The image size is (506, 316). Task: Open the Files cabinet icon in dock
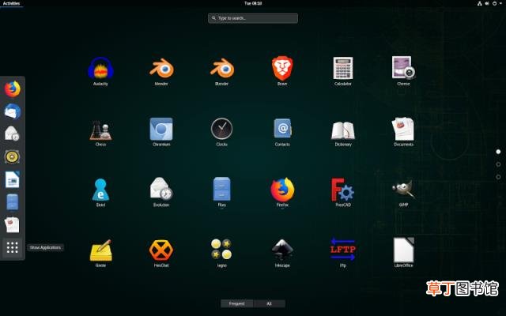pos(13,202)
